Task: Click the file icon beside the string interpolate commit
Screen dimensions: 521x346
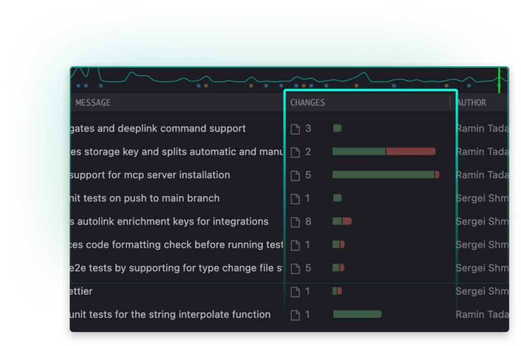Action: [x=295, y=314]
